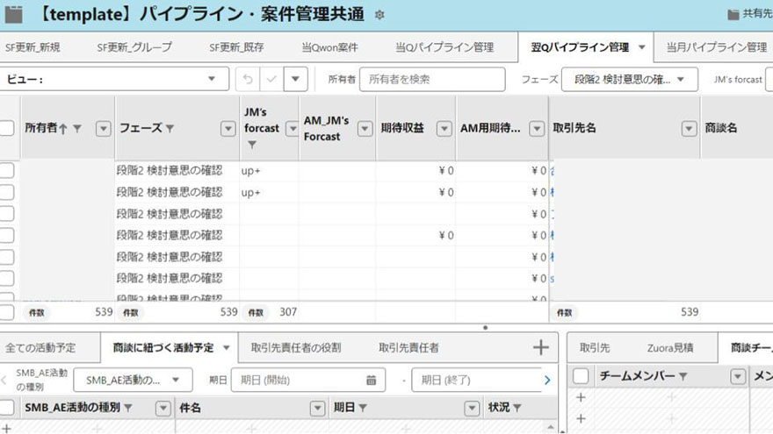This screenshot has width=773, height=434.
Task: Open the AM_JM's Forcast column menu dropdown
Action: pyautogui.click(x=365, y=128)
